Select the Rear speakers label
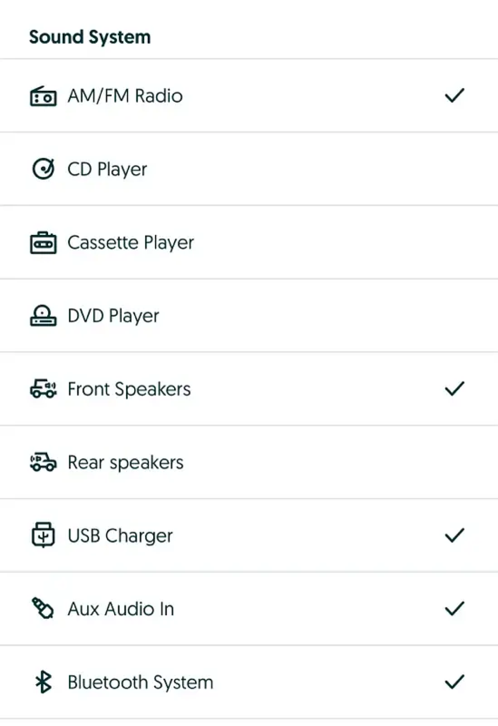The width and height of the screenshot is (498, 726). [125, 462]
